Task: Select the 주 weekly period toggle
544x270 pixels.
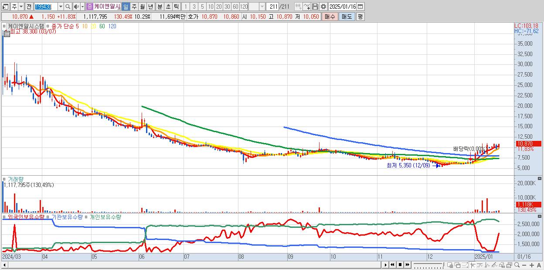Action: 134,7
